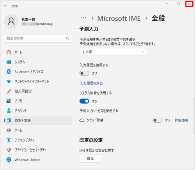The height and width of the screenshot is (170, 195).
Task: Go to アクセシビリティ settings
Action: [x=38, y=140]
